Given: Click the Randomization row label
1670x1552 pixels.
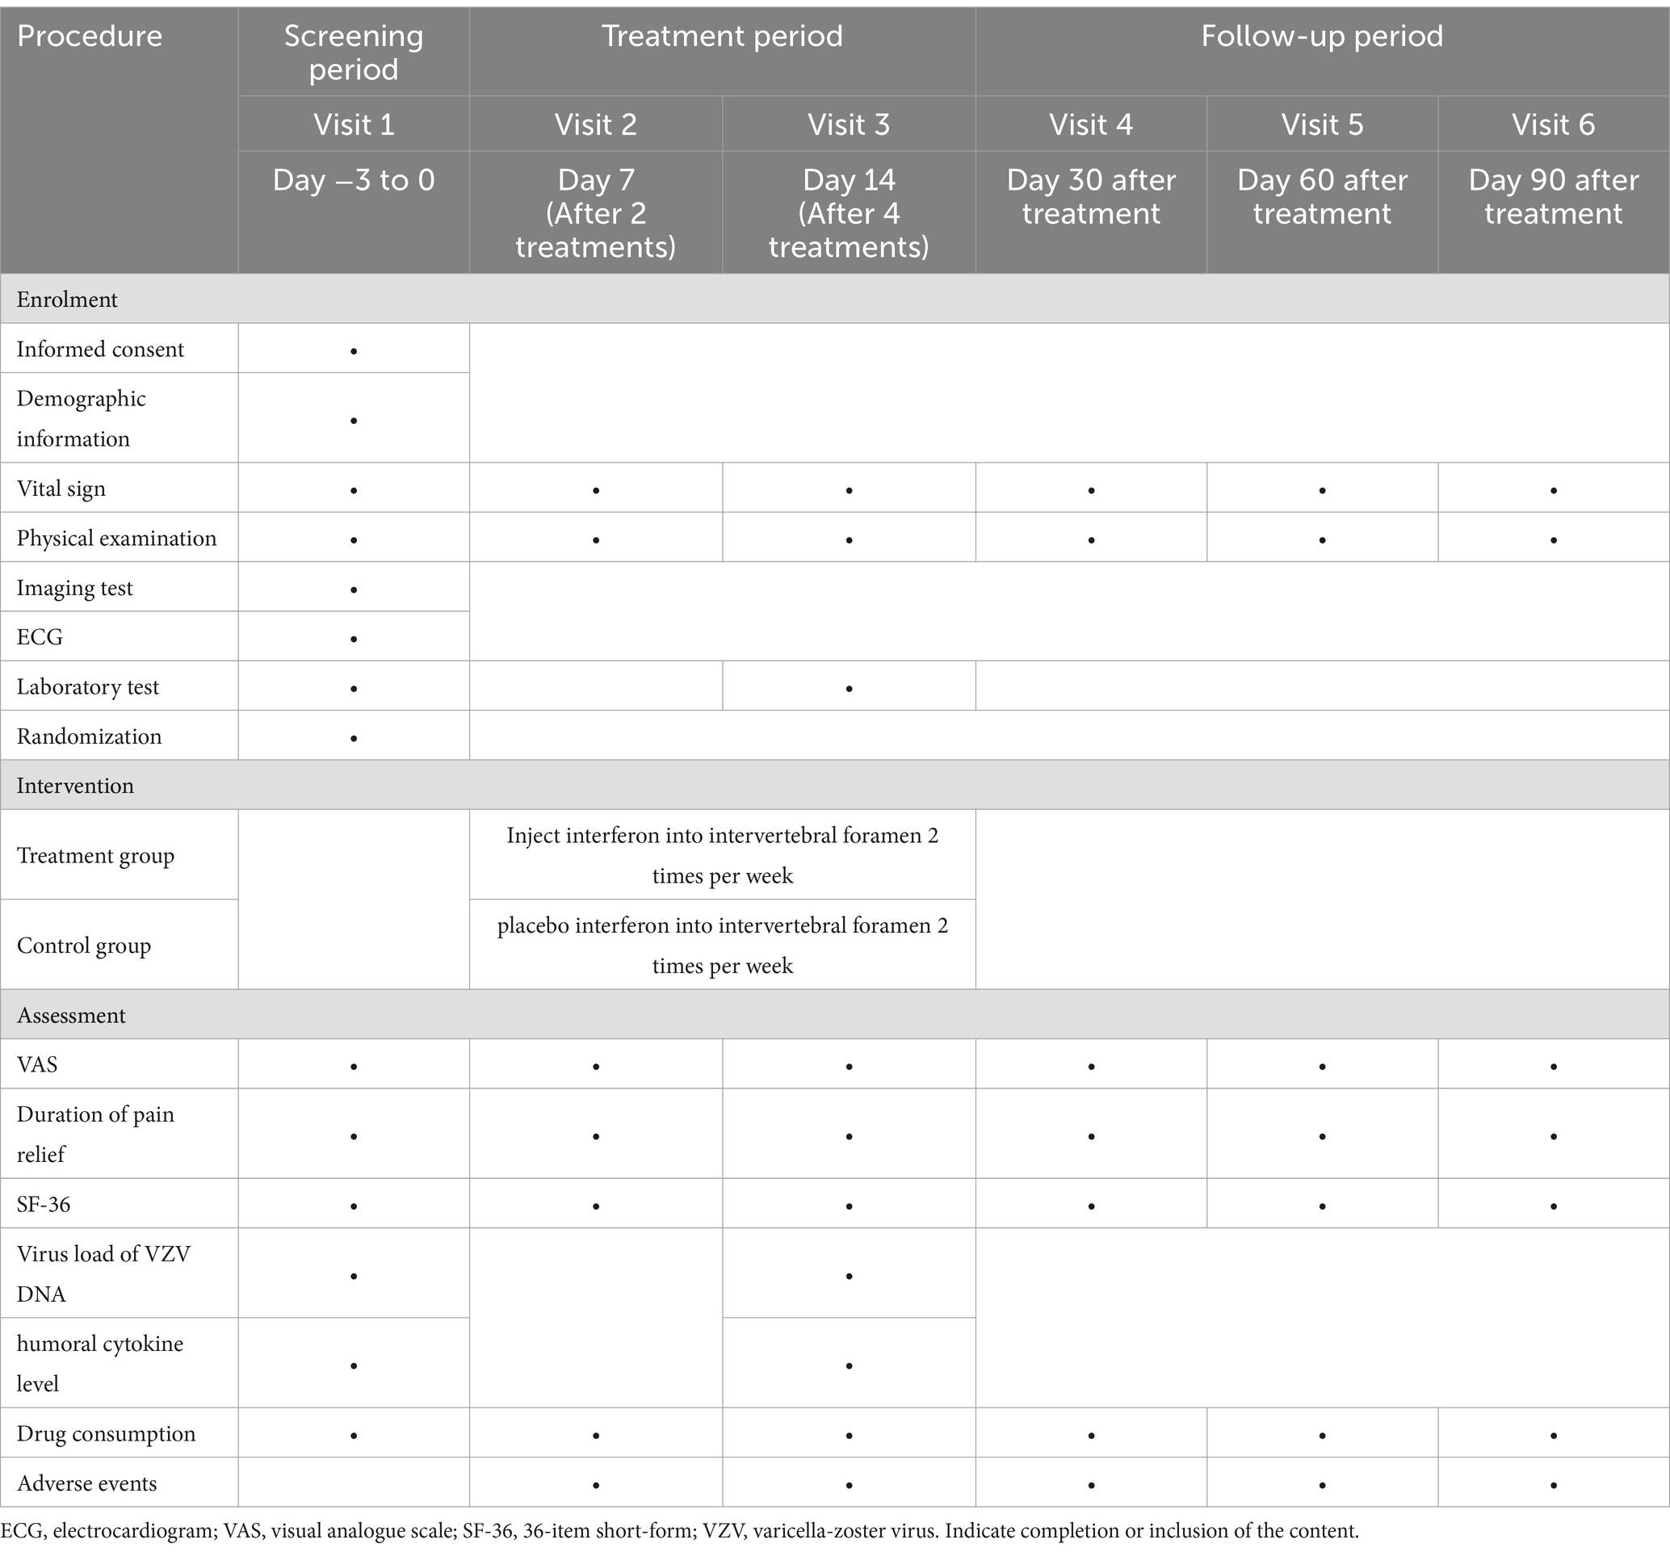Looking at the screenshot, I should tap(89, 736).
